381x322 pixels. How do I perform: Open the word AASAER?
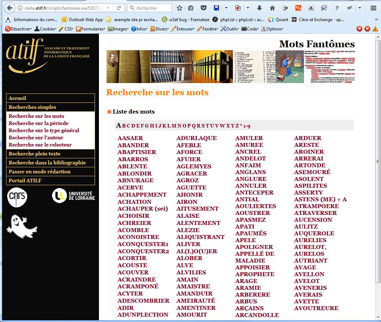coord(130,138)
